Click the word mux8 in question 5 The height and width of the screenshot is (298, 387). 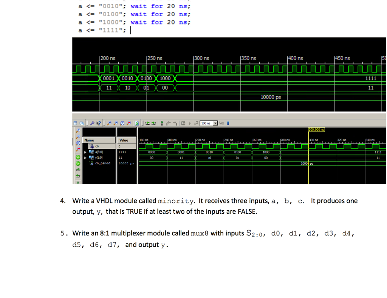[200, 233]
